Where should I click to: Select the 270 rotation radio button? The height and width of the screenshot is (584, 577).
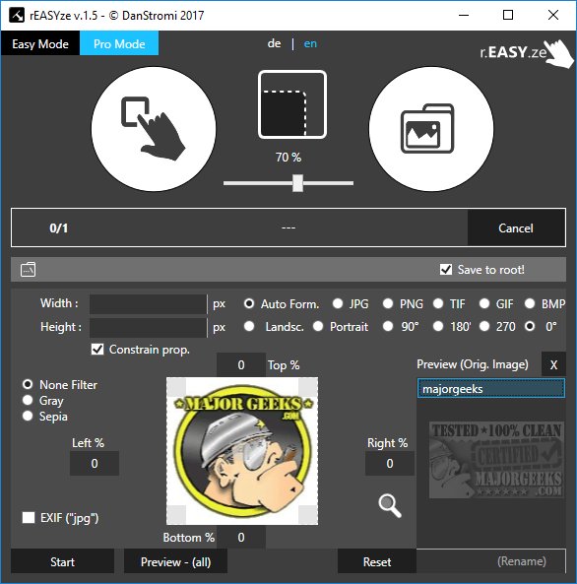(x=484, y=326)
